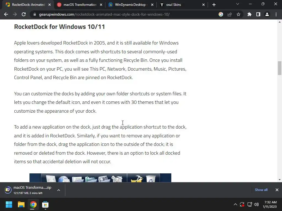The image size is (282, 211).
Task: Open File Explorer from taskbar
Action: (21, 204)
